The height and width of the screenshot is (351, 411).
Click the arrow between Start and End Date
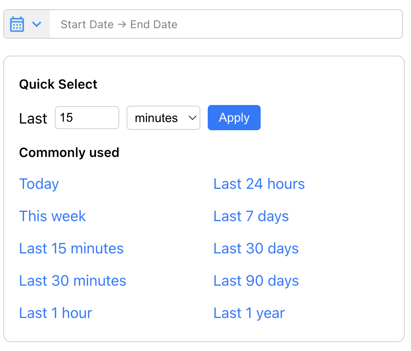point(122,24)
